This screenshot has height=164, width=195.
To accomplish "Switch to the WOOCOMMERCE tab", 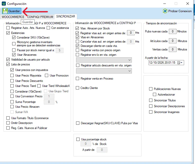I will 13,17.
